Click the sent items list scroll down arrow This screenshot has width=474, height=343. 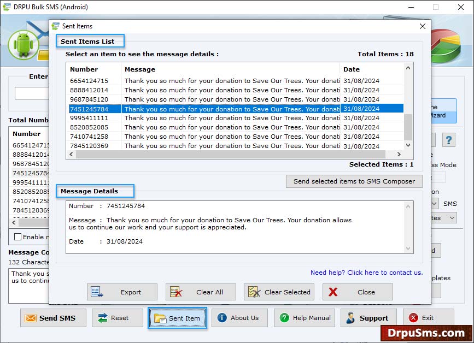point(408,145)
